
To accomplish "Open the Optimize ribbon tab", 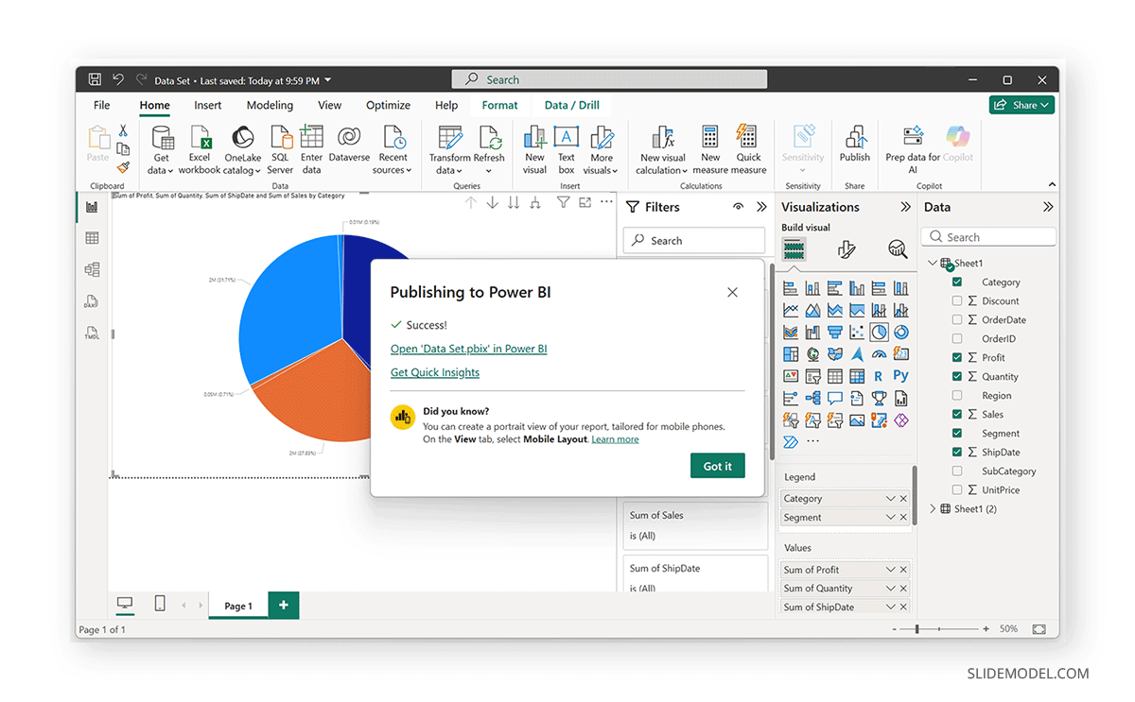I will click(x=388, y=105).
